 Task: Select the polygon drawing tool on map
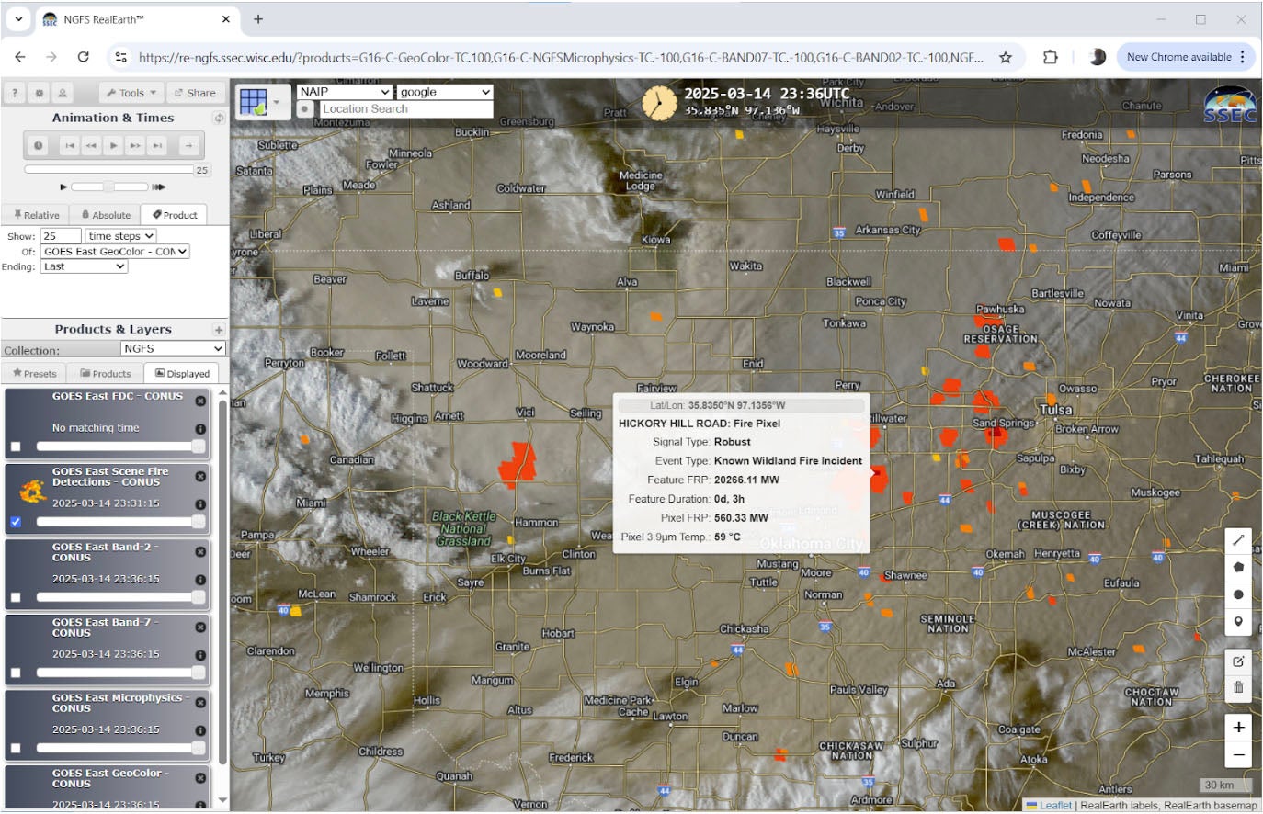click(x=1238, y=568)
